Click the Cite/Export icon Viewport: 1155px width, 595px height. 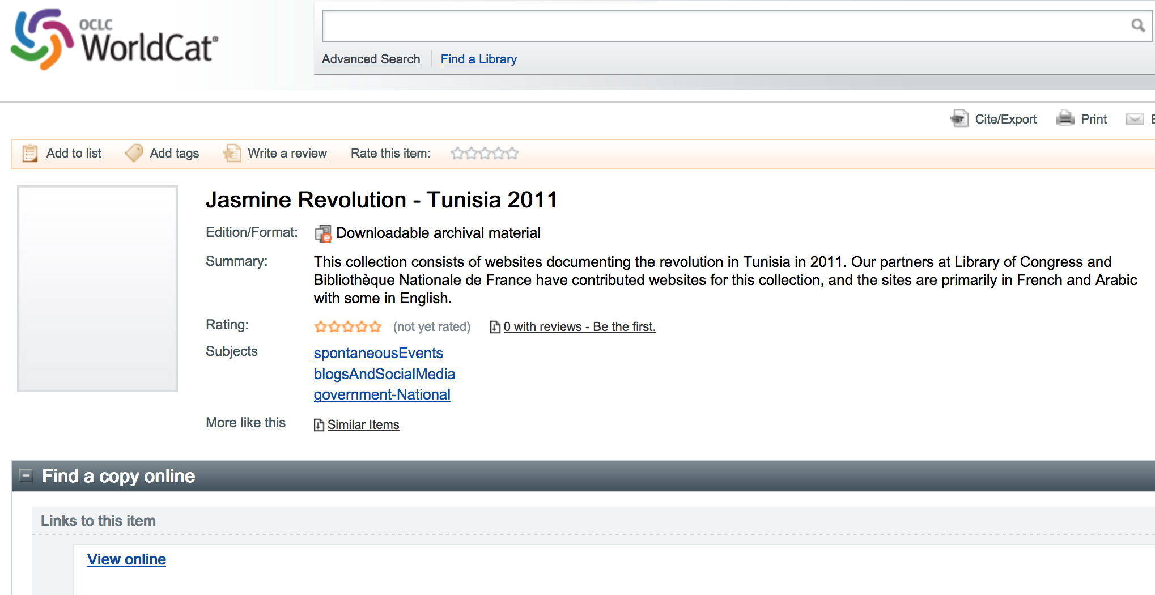(x=959, y=118)
